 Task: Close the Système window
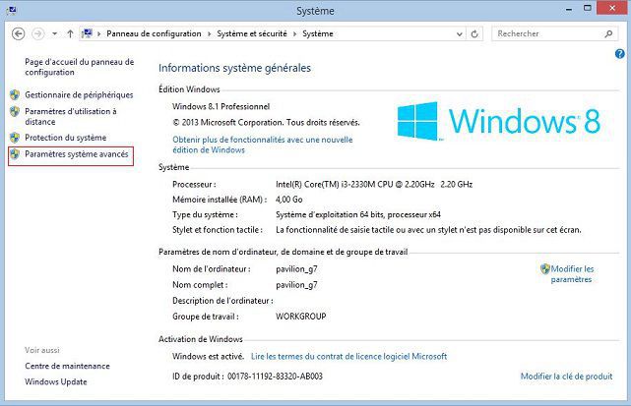[x=612, y=9]
